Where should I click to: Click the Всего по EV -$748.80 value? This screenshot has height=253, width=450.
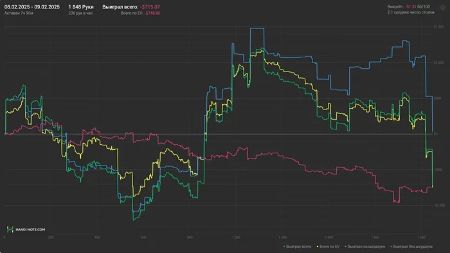click(x=140, y=14)
